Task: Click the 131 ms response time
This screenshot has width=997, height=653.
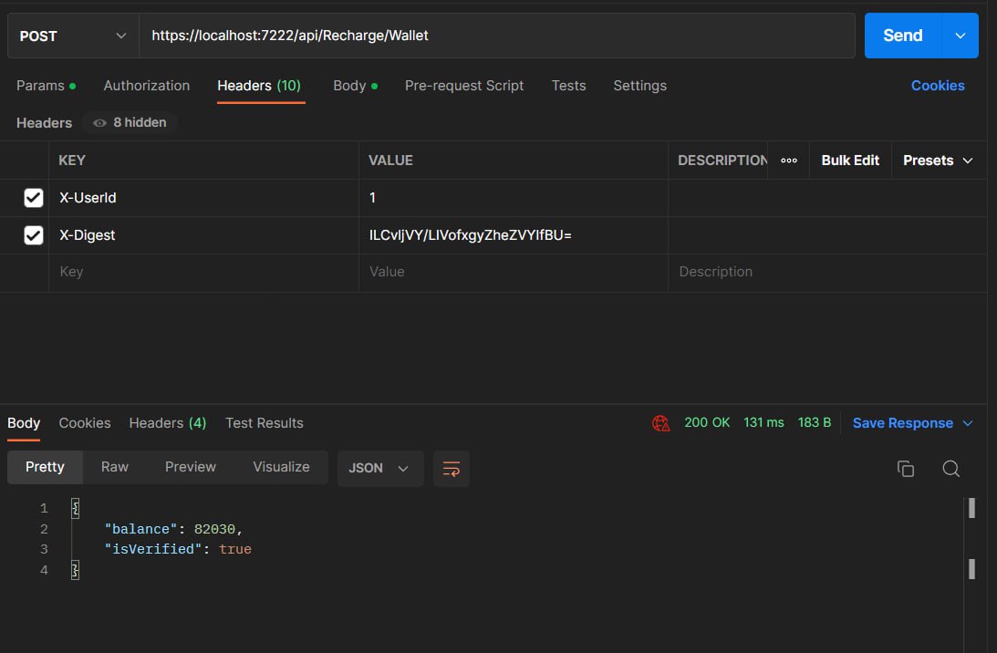Action: pos(763,423)
